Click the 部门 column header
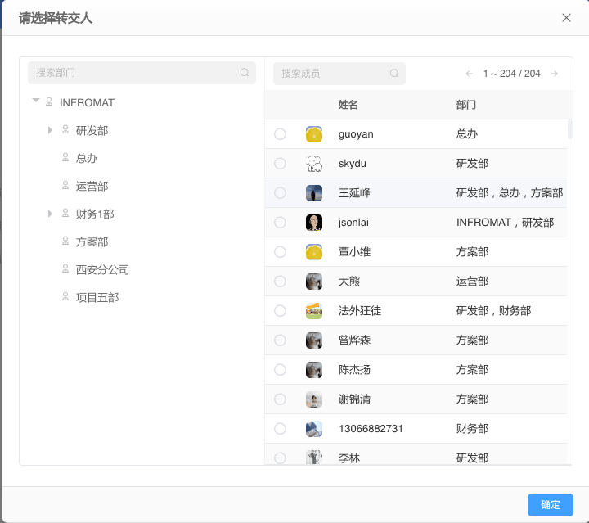The height and width of the screenshot is (523, 589). 466,105
